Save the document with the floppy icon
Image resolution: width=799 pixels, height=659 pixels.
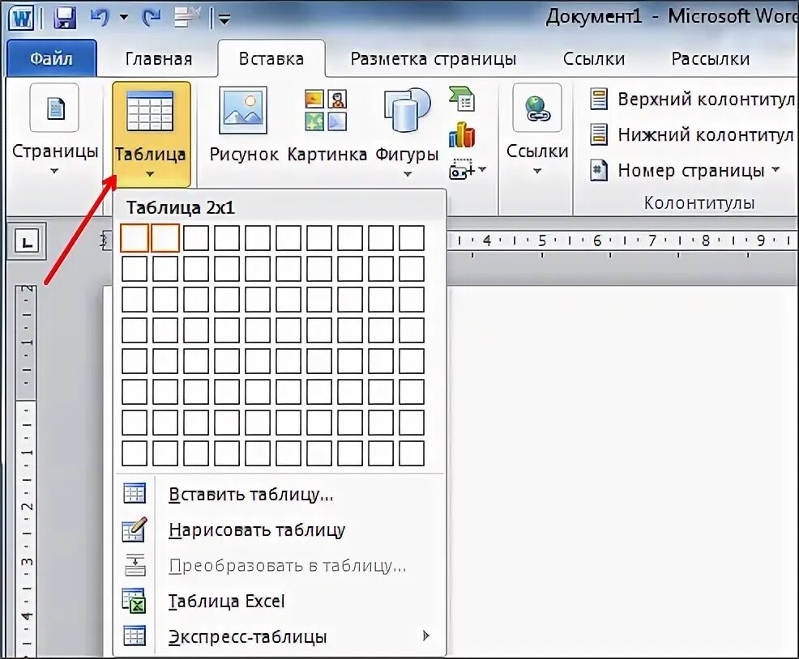(x=64, y=18)
